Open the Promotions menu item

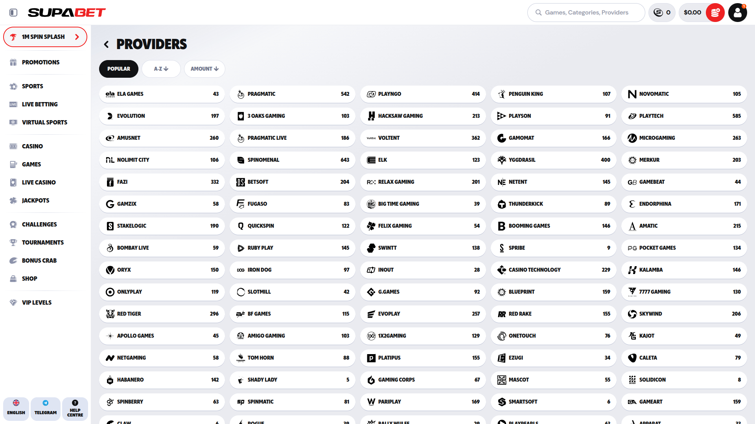click(41, 62)
